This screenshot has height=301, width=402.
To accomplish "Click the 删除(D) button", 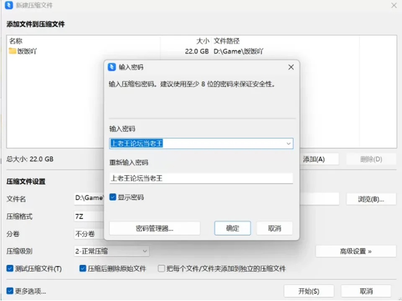I will 371,159.
